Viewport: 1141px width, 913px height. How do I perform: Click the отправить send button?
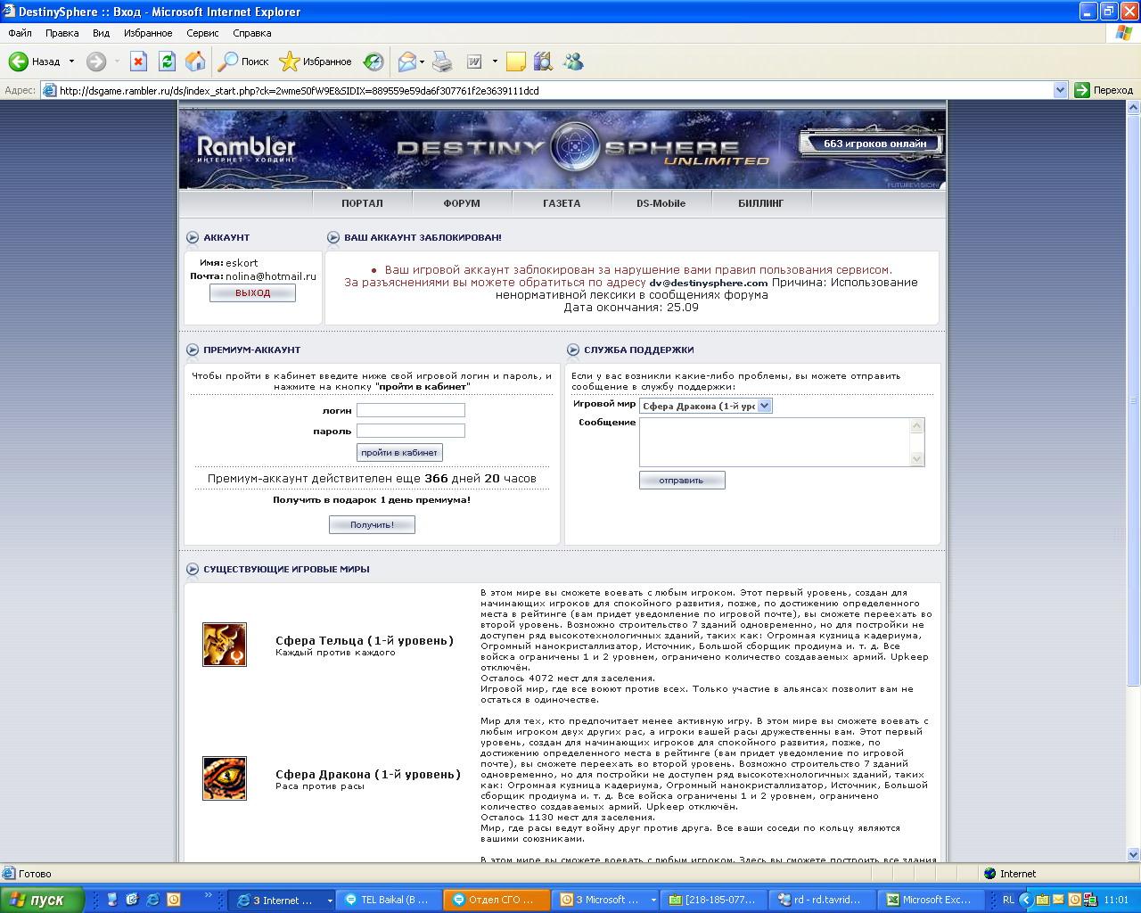[x=682, y=480]
